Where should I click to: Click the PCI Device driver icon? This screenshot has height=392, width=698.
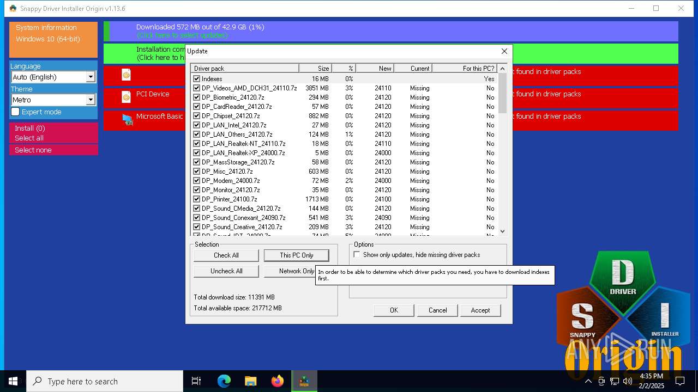click(x=127, y=97)
